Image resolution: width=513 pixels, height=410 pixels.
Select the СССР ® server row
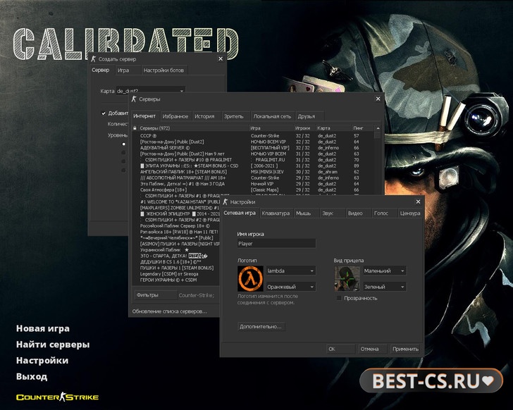(x=252, y=136)
